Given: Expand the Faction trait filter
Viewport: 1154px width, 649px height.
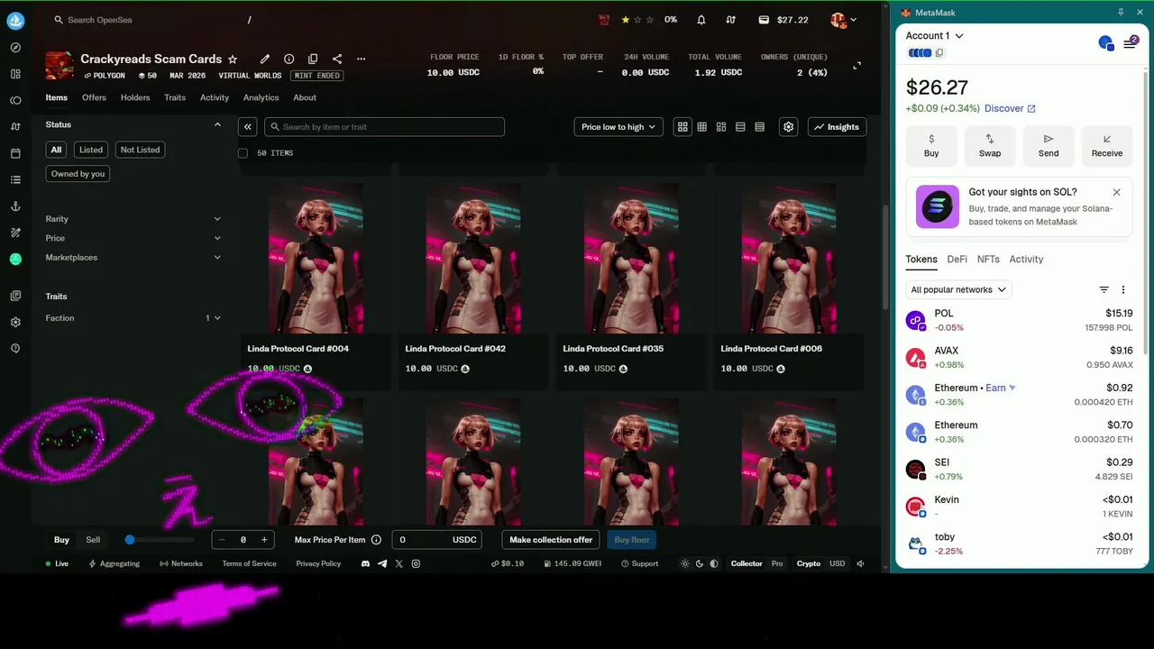Looking at the screenshot, I should (133, 318).
